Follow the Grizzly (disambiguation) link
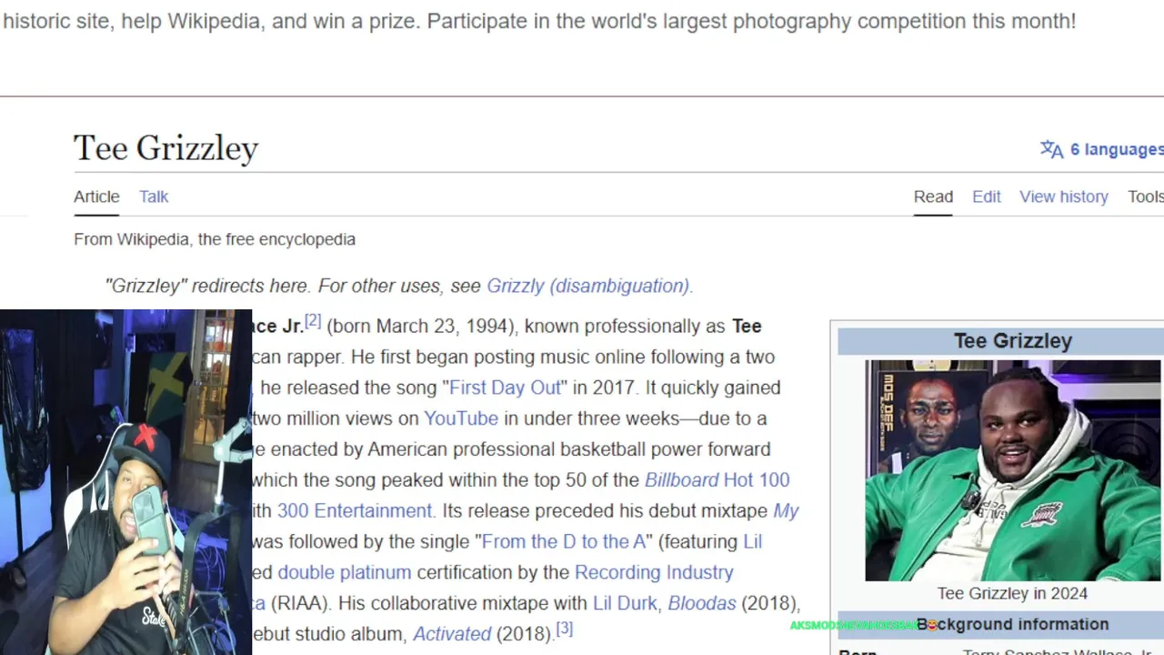 coord(589,286)
